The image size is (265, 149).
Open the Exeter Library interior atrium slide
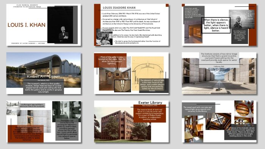219,122
